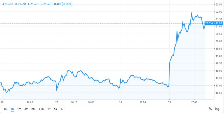Image resolution: width=224 pixels, height=113 pixels.
Task: Enable the log scale
Action: tap(217, 109)
